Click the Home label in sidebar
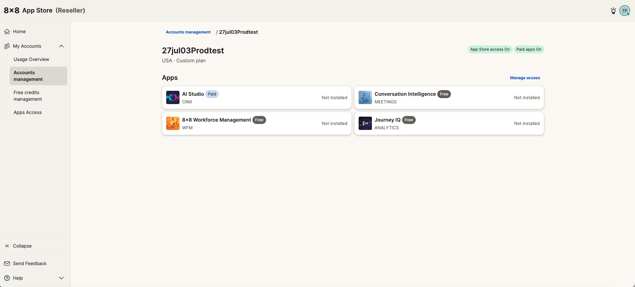Image resolution: width=635 pixels, height=287 pixels. click(19, 31)
